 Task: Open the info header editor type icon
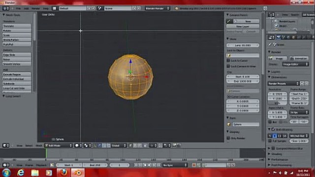5,8
